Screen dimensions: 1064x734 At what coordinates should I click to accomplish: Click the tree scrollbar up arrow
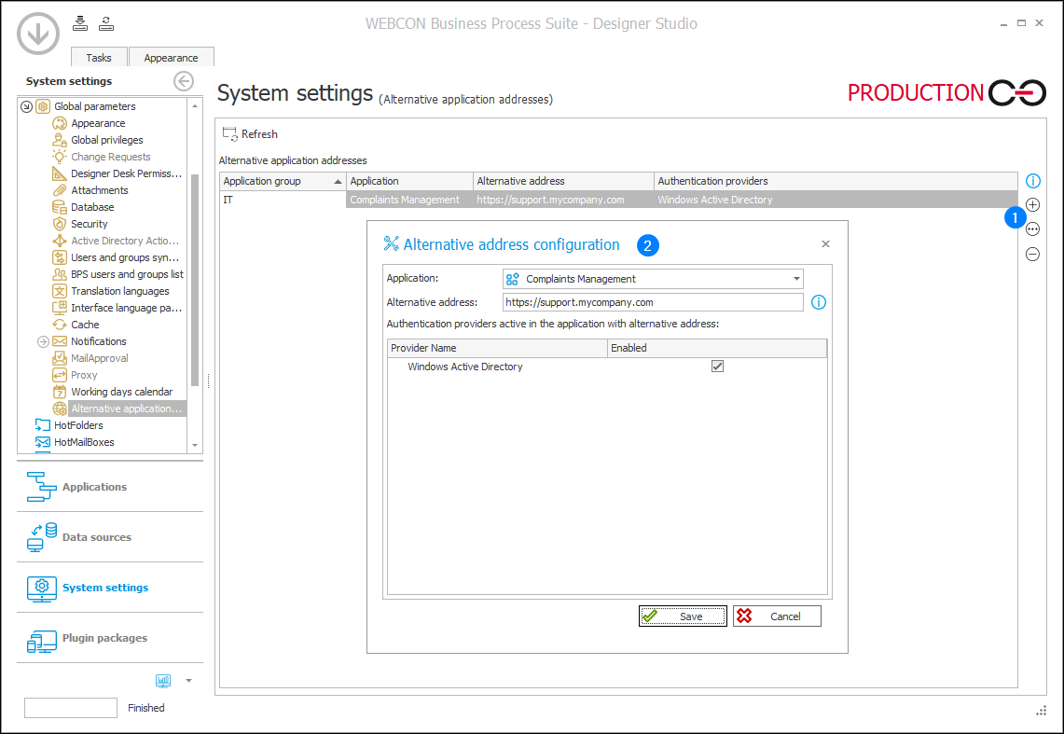(x=195, y=106)
